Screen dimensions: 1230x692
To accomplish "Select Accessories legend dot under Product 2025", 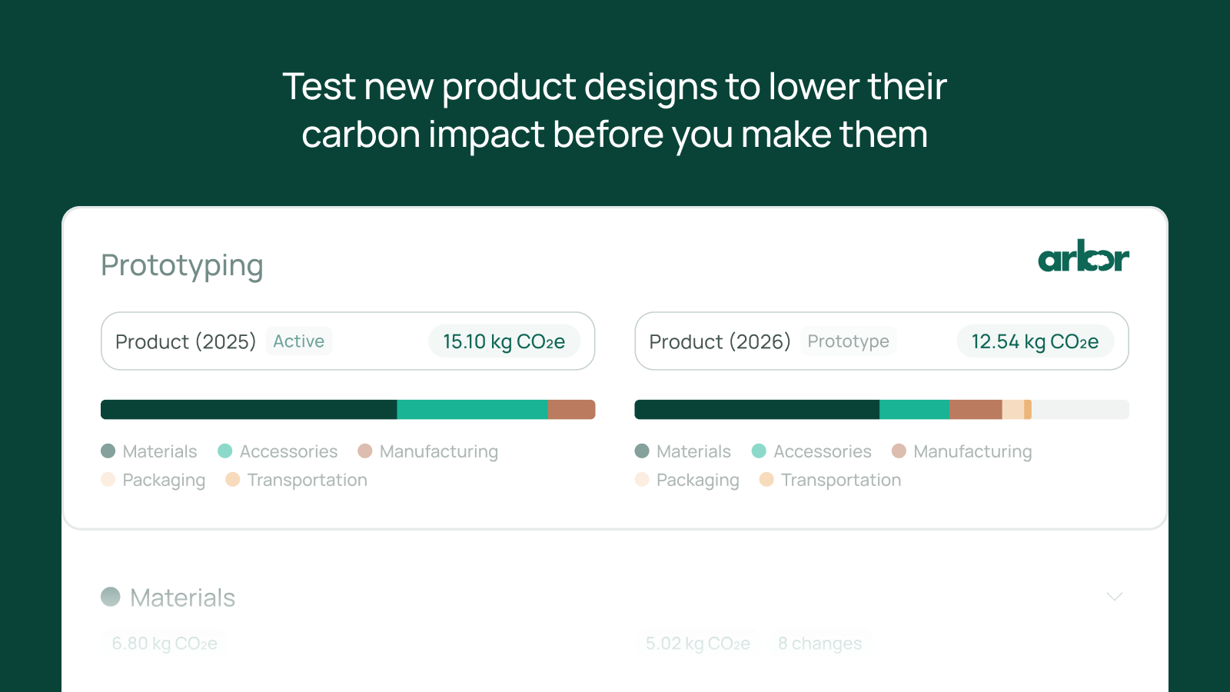I will [x=224, y=451].
